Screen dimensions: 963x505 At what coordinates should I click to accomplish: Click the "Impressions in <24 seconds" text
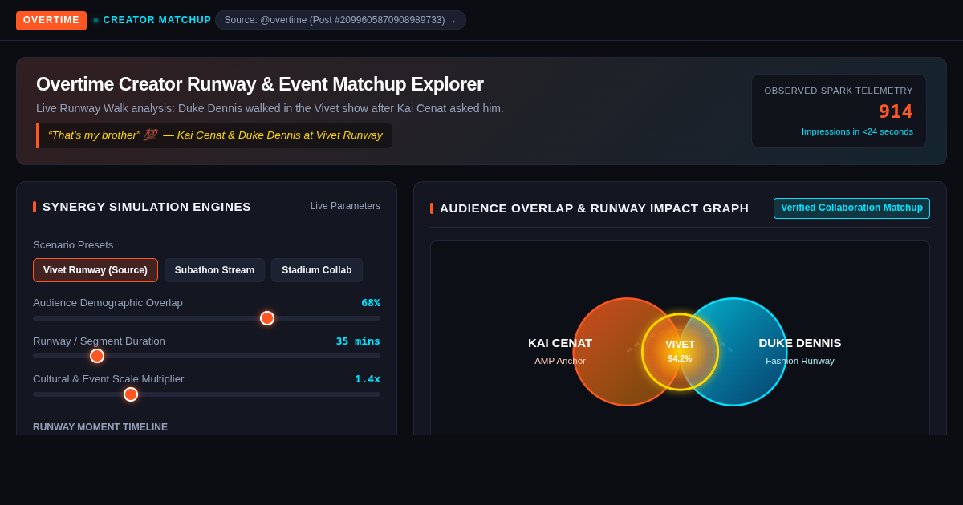[x=857, y=131]
